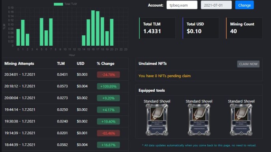Image resolution: width=271 pixels, height=152 pixels.
Task: Toggle the Total TLM chart legend
Action: (x=65, y=4)
